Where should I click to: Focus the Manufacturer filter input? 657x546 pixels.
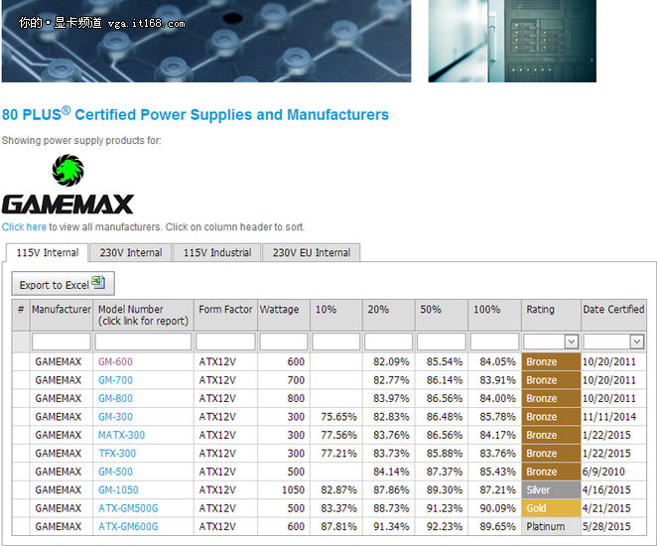(x=62, y=341)
